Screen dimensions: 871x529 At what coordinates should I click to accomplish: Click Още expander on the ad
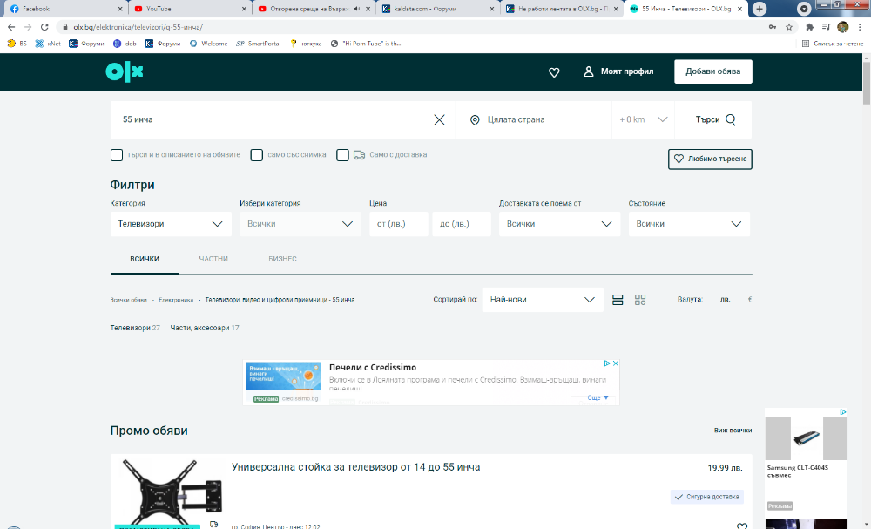tap(598, 398)
